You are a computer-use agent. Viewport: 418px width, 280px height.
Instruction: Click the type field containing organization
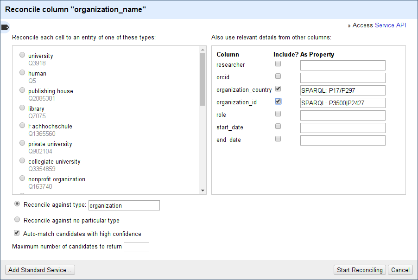[x=124, y=205]
